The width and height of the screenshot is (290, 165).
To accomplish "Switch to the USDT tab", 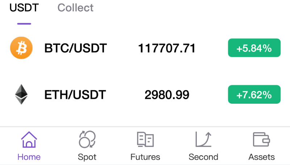I will 24,8.
